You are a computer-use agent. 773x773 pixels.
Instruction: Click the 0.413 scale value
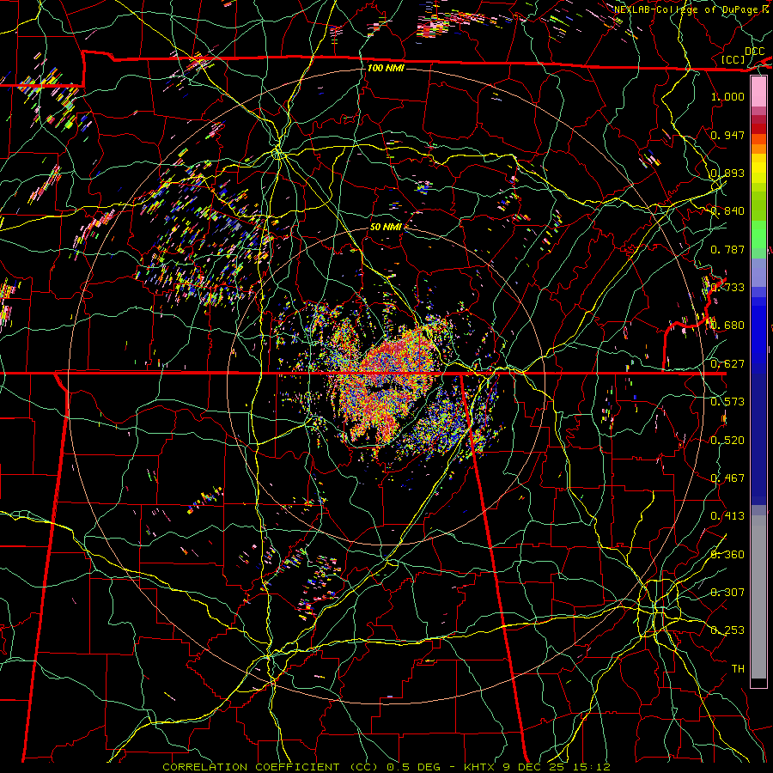(x=727, y=516)
